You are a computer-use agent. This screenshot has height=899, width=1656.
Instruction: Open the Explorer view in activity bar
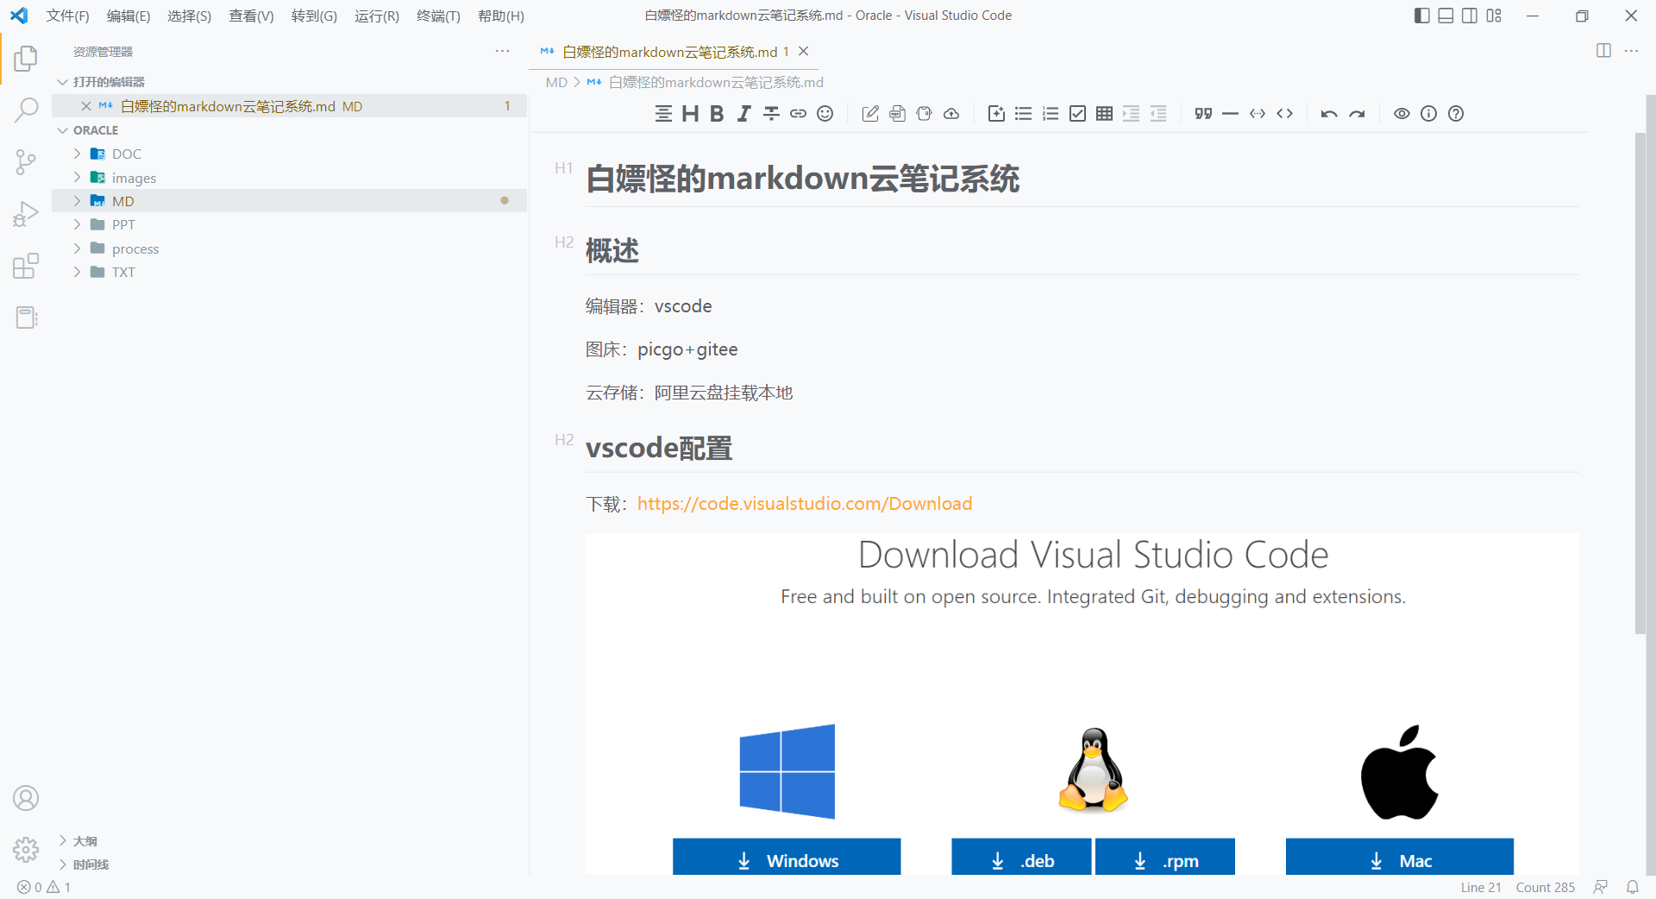tap(26, 59)
